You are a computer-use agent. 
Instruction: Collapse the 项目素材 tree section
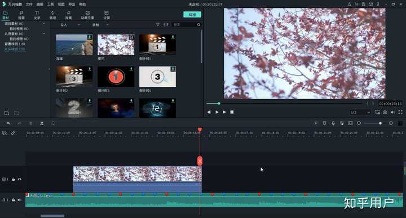(44, 24)
